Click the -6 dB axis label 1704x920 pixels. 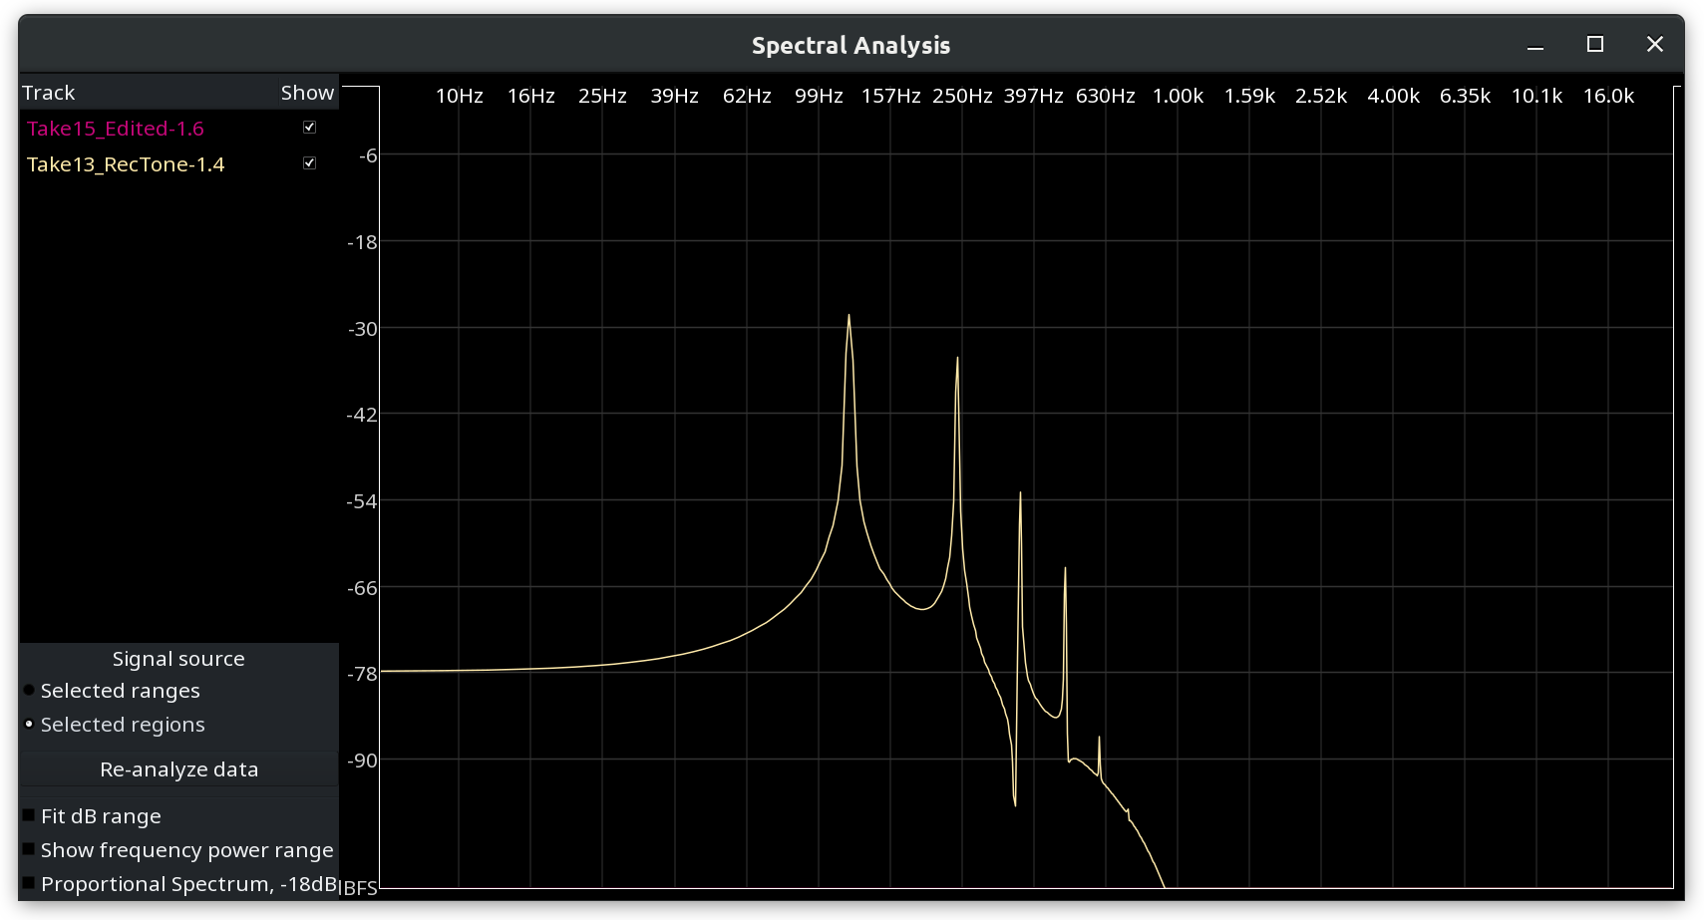pyautogui.click(x=368, y=155)
